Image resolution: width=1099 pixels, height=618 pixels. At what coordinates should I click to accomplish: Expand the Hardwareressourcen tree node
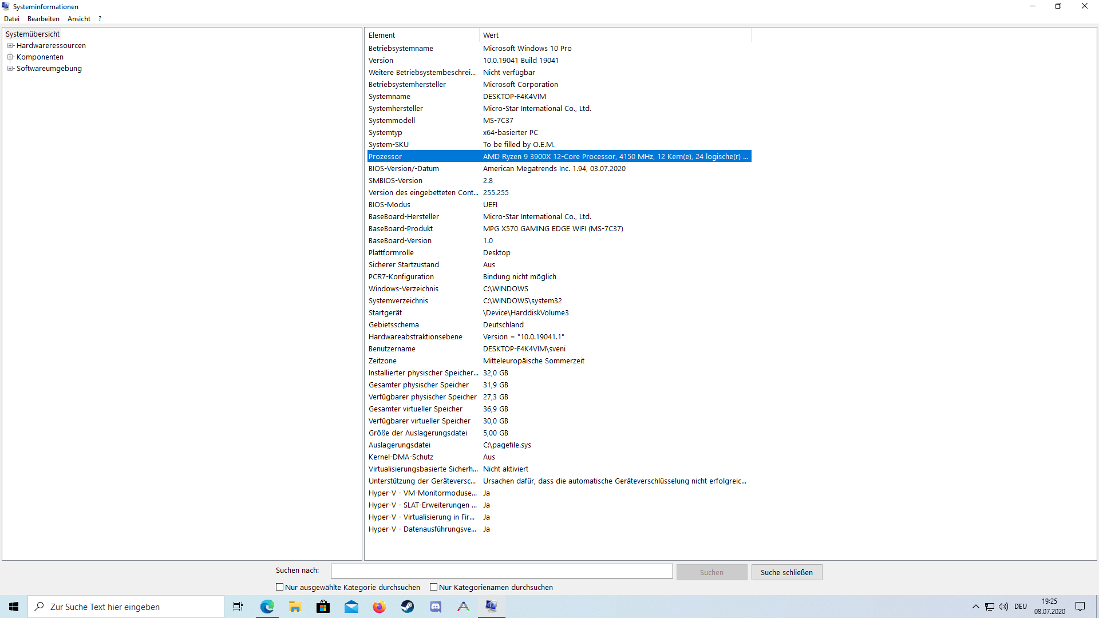coord(10,46)
